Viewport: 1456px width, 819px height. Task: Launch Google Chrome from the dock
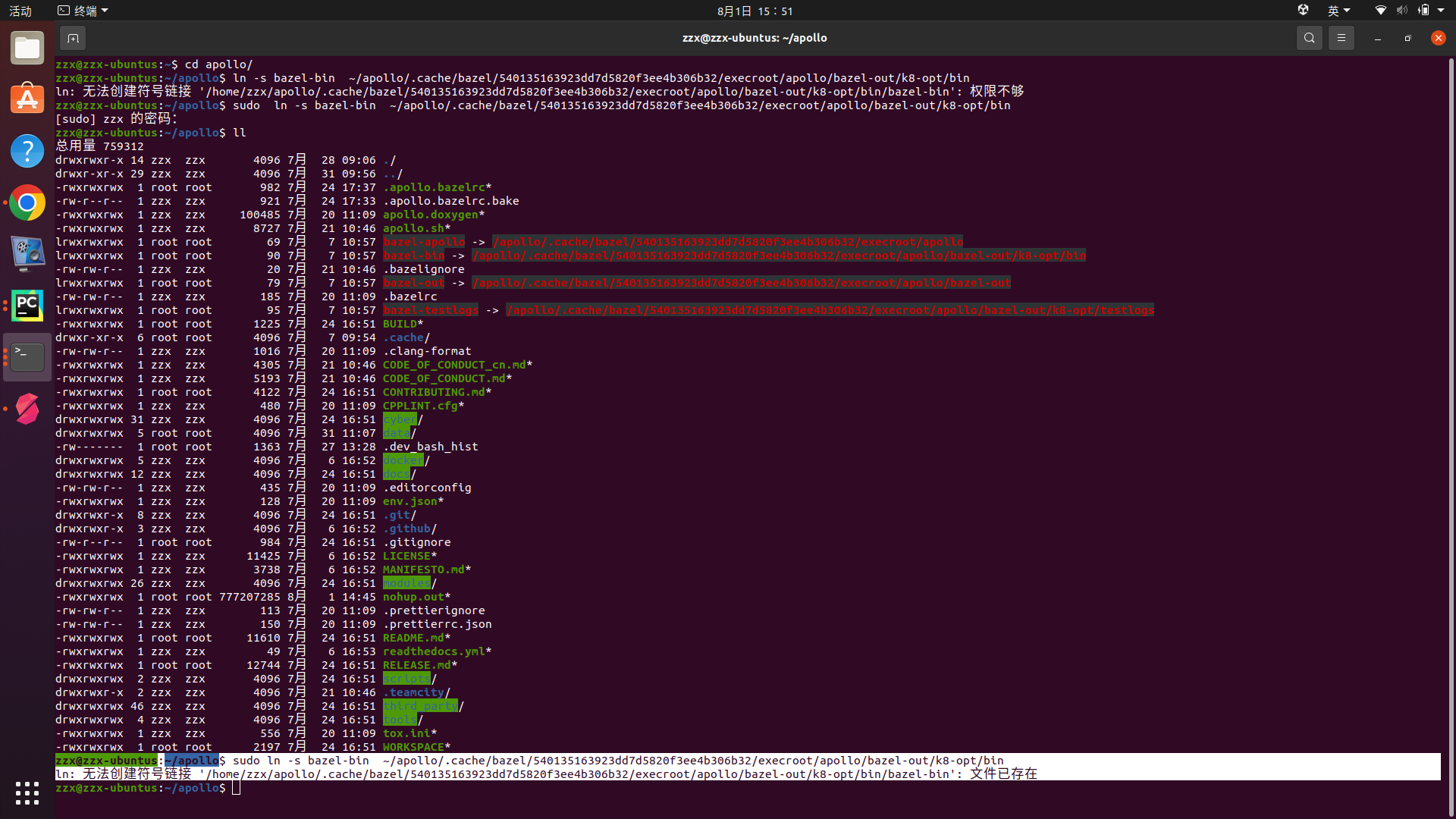(27, 202)
